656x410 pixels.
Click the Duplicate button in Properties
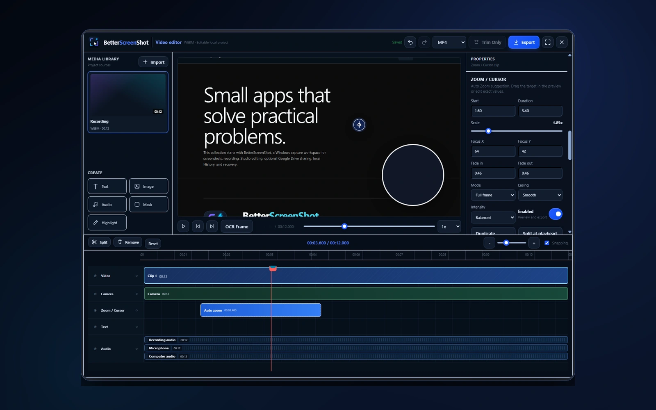pyautogui.click(x=493, y=232)
